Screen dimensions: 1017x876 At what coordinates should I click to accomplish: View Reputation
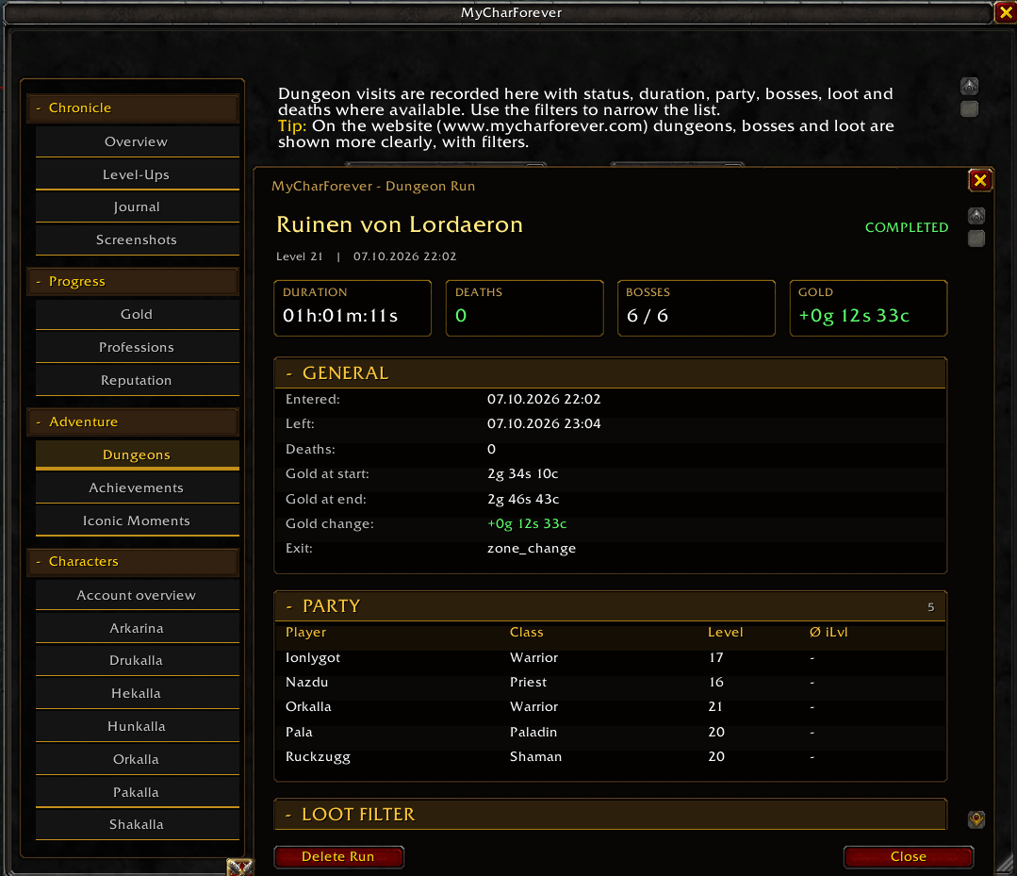tap(137, 380)
